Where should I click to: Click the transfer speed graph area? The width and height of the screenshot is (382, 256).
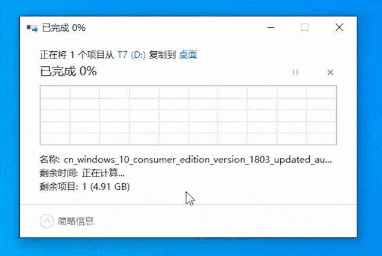[189, 115]
